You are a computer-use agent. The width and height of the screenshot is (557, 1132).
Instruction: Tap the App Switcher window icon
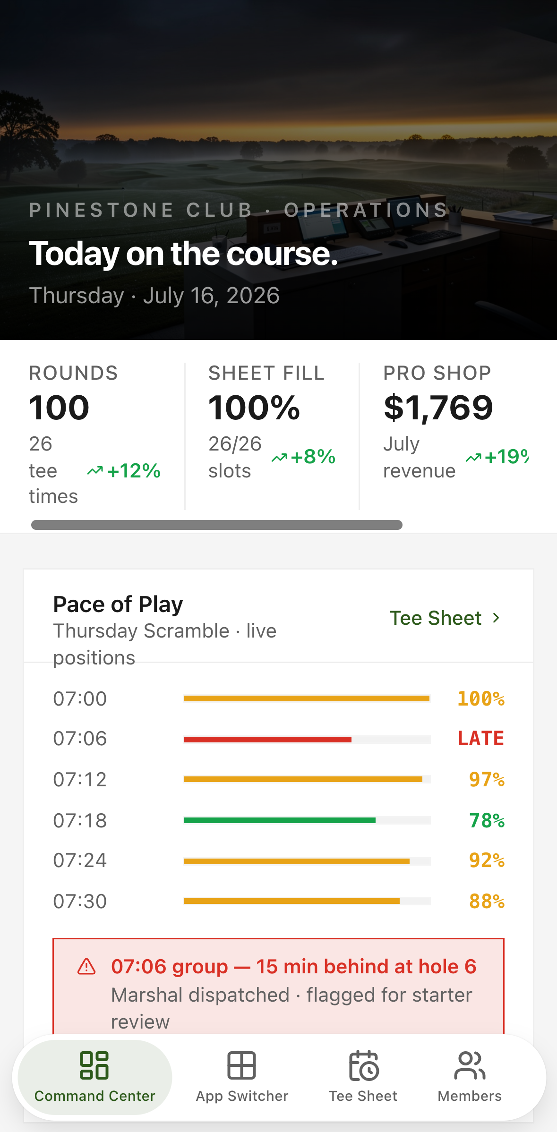pos(242,1065)
